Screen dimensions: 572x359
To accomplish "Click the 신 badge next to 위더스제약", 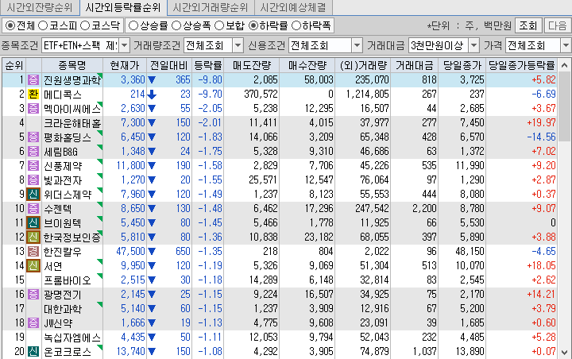I will (33, 194).
